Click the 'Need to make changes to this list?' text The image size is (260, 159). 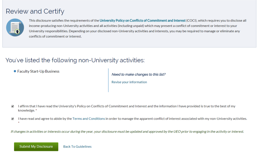(x=138, y=74)
